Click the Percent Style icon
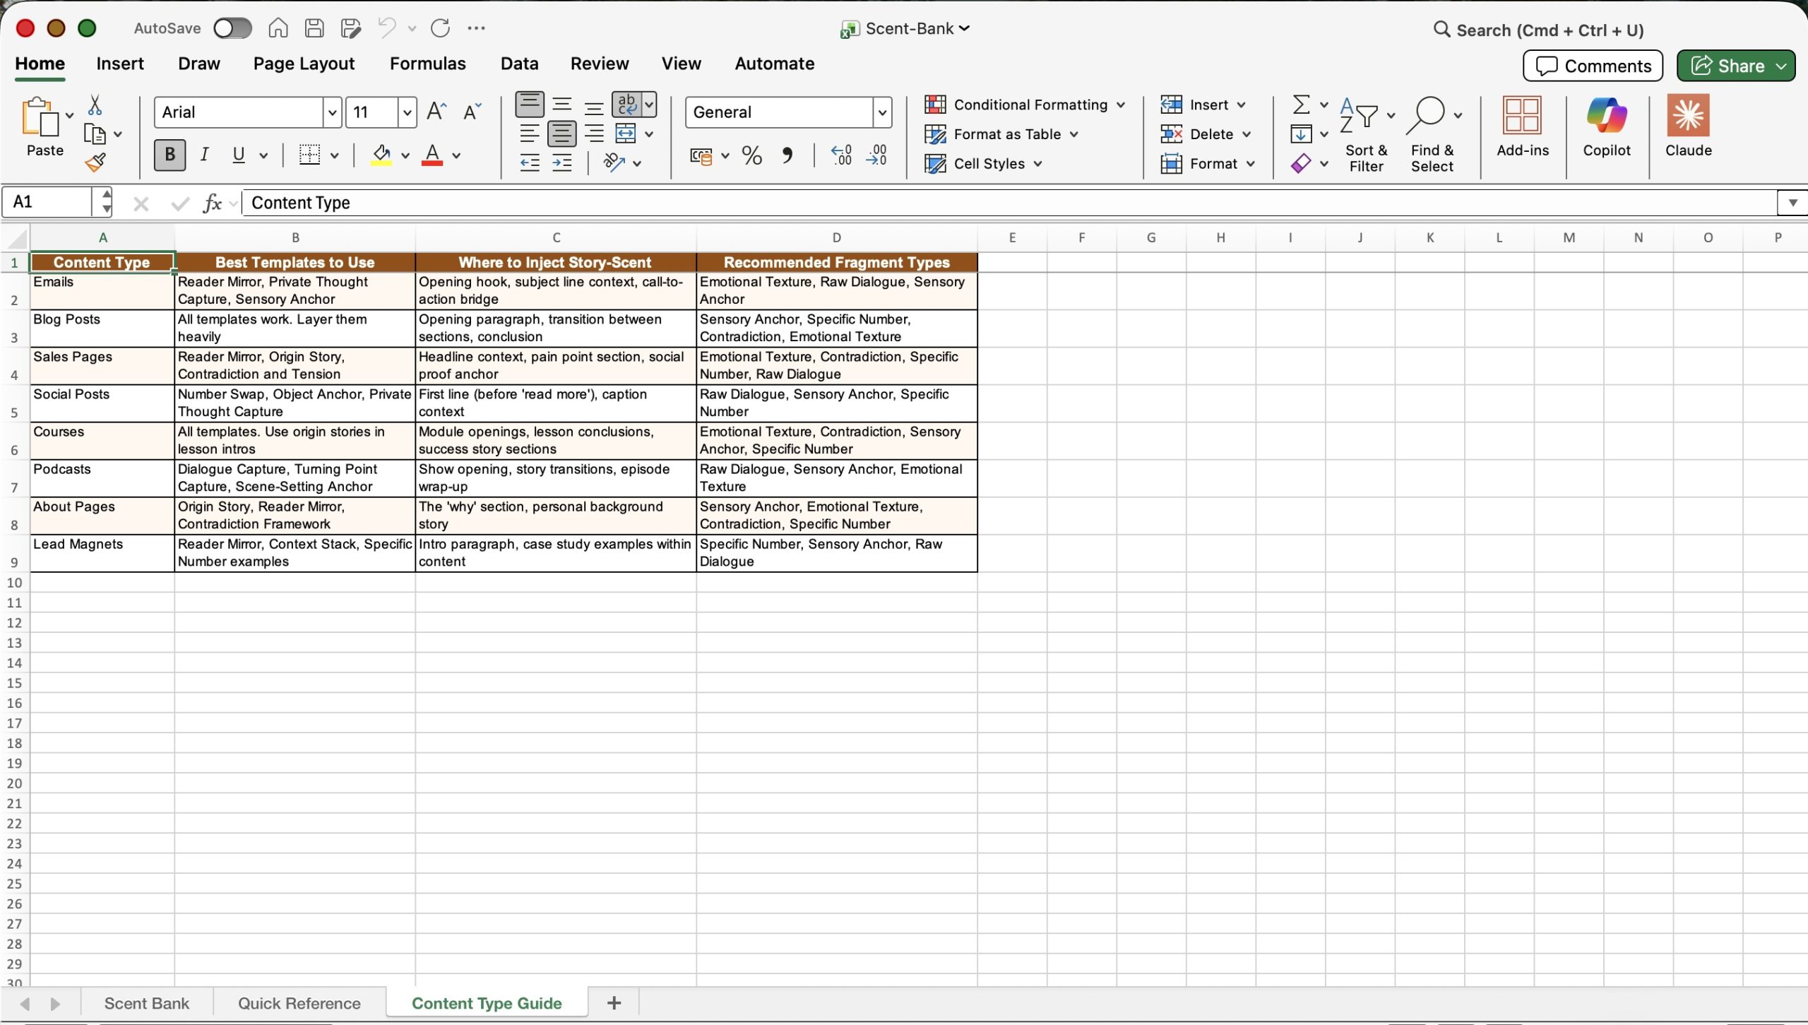 pos(751,155)
